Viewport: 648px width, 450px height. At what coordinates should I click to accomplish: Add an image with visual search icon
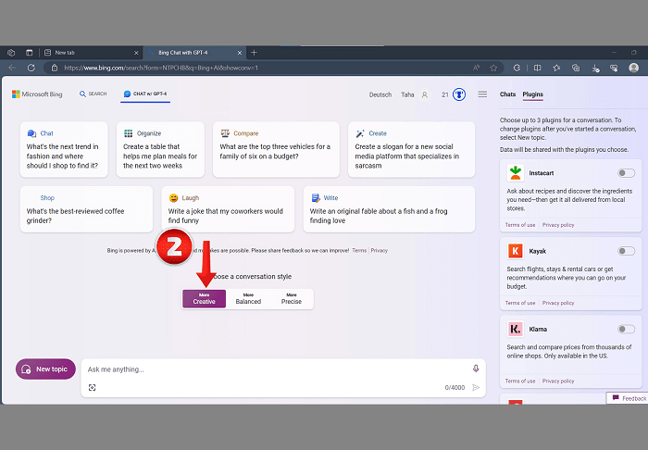93,387
